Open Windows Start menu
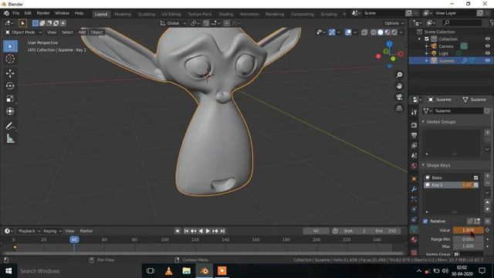494x278 pixels. (8, 271)
